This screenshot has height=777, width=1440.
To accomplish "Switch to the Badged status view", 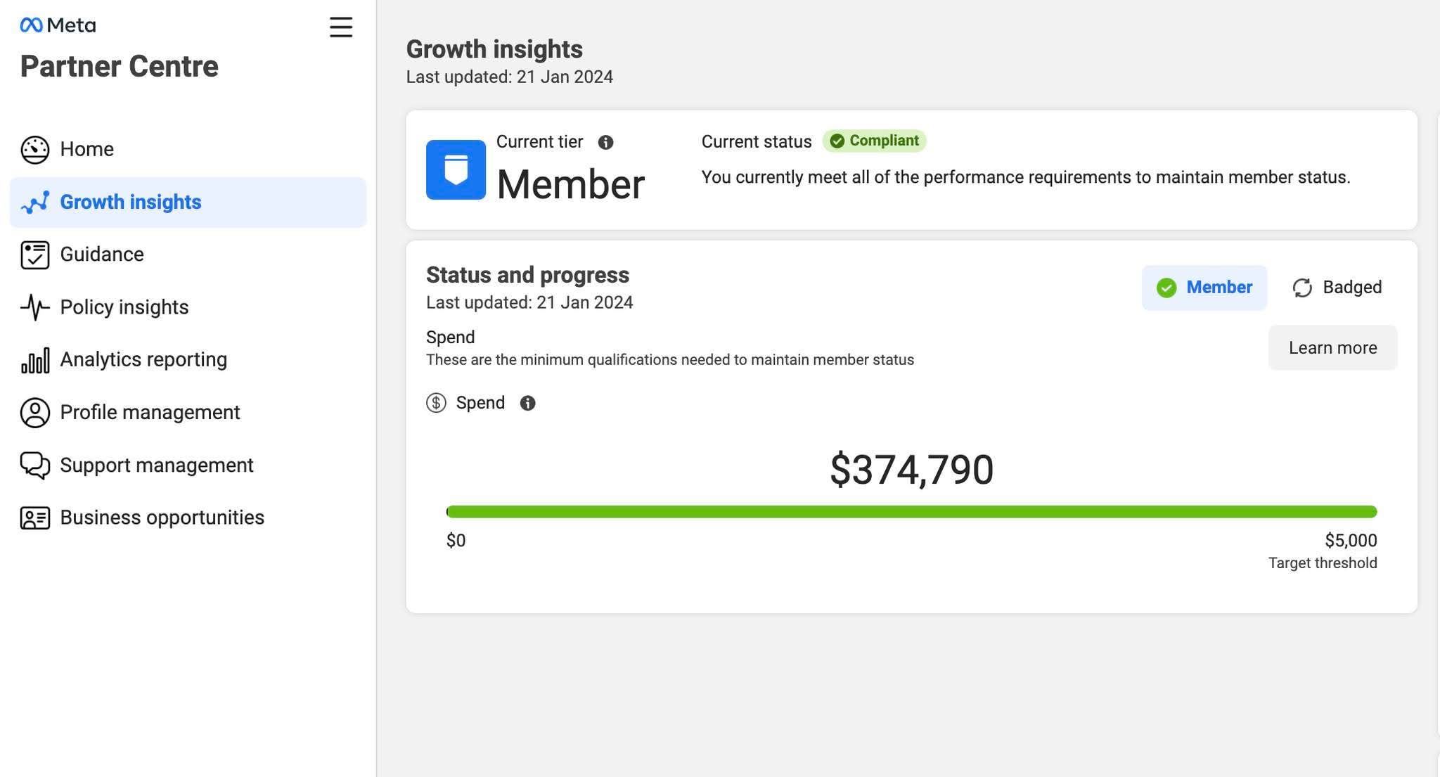I will pyautogui.click(x=1337, y=288).
